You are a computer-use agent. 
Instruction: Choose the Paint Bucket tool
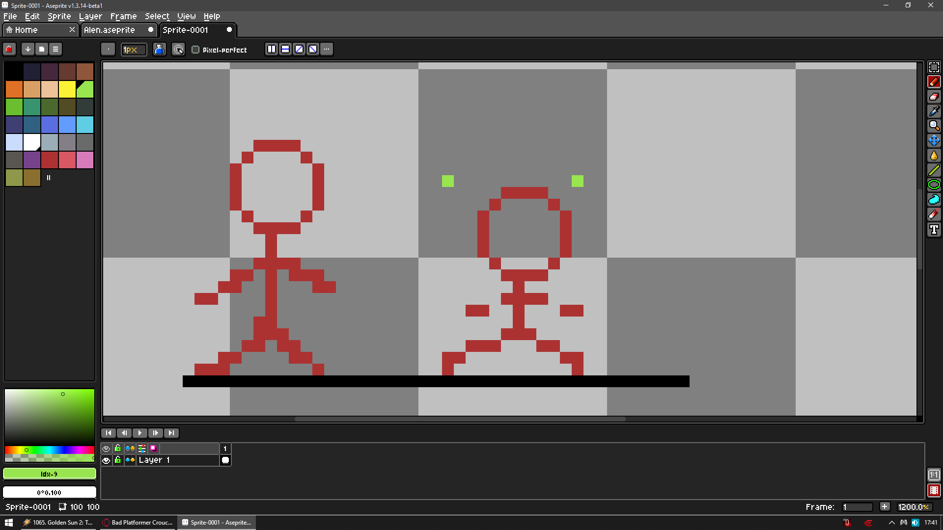934,156
